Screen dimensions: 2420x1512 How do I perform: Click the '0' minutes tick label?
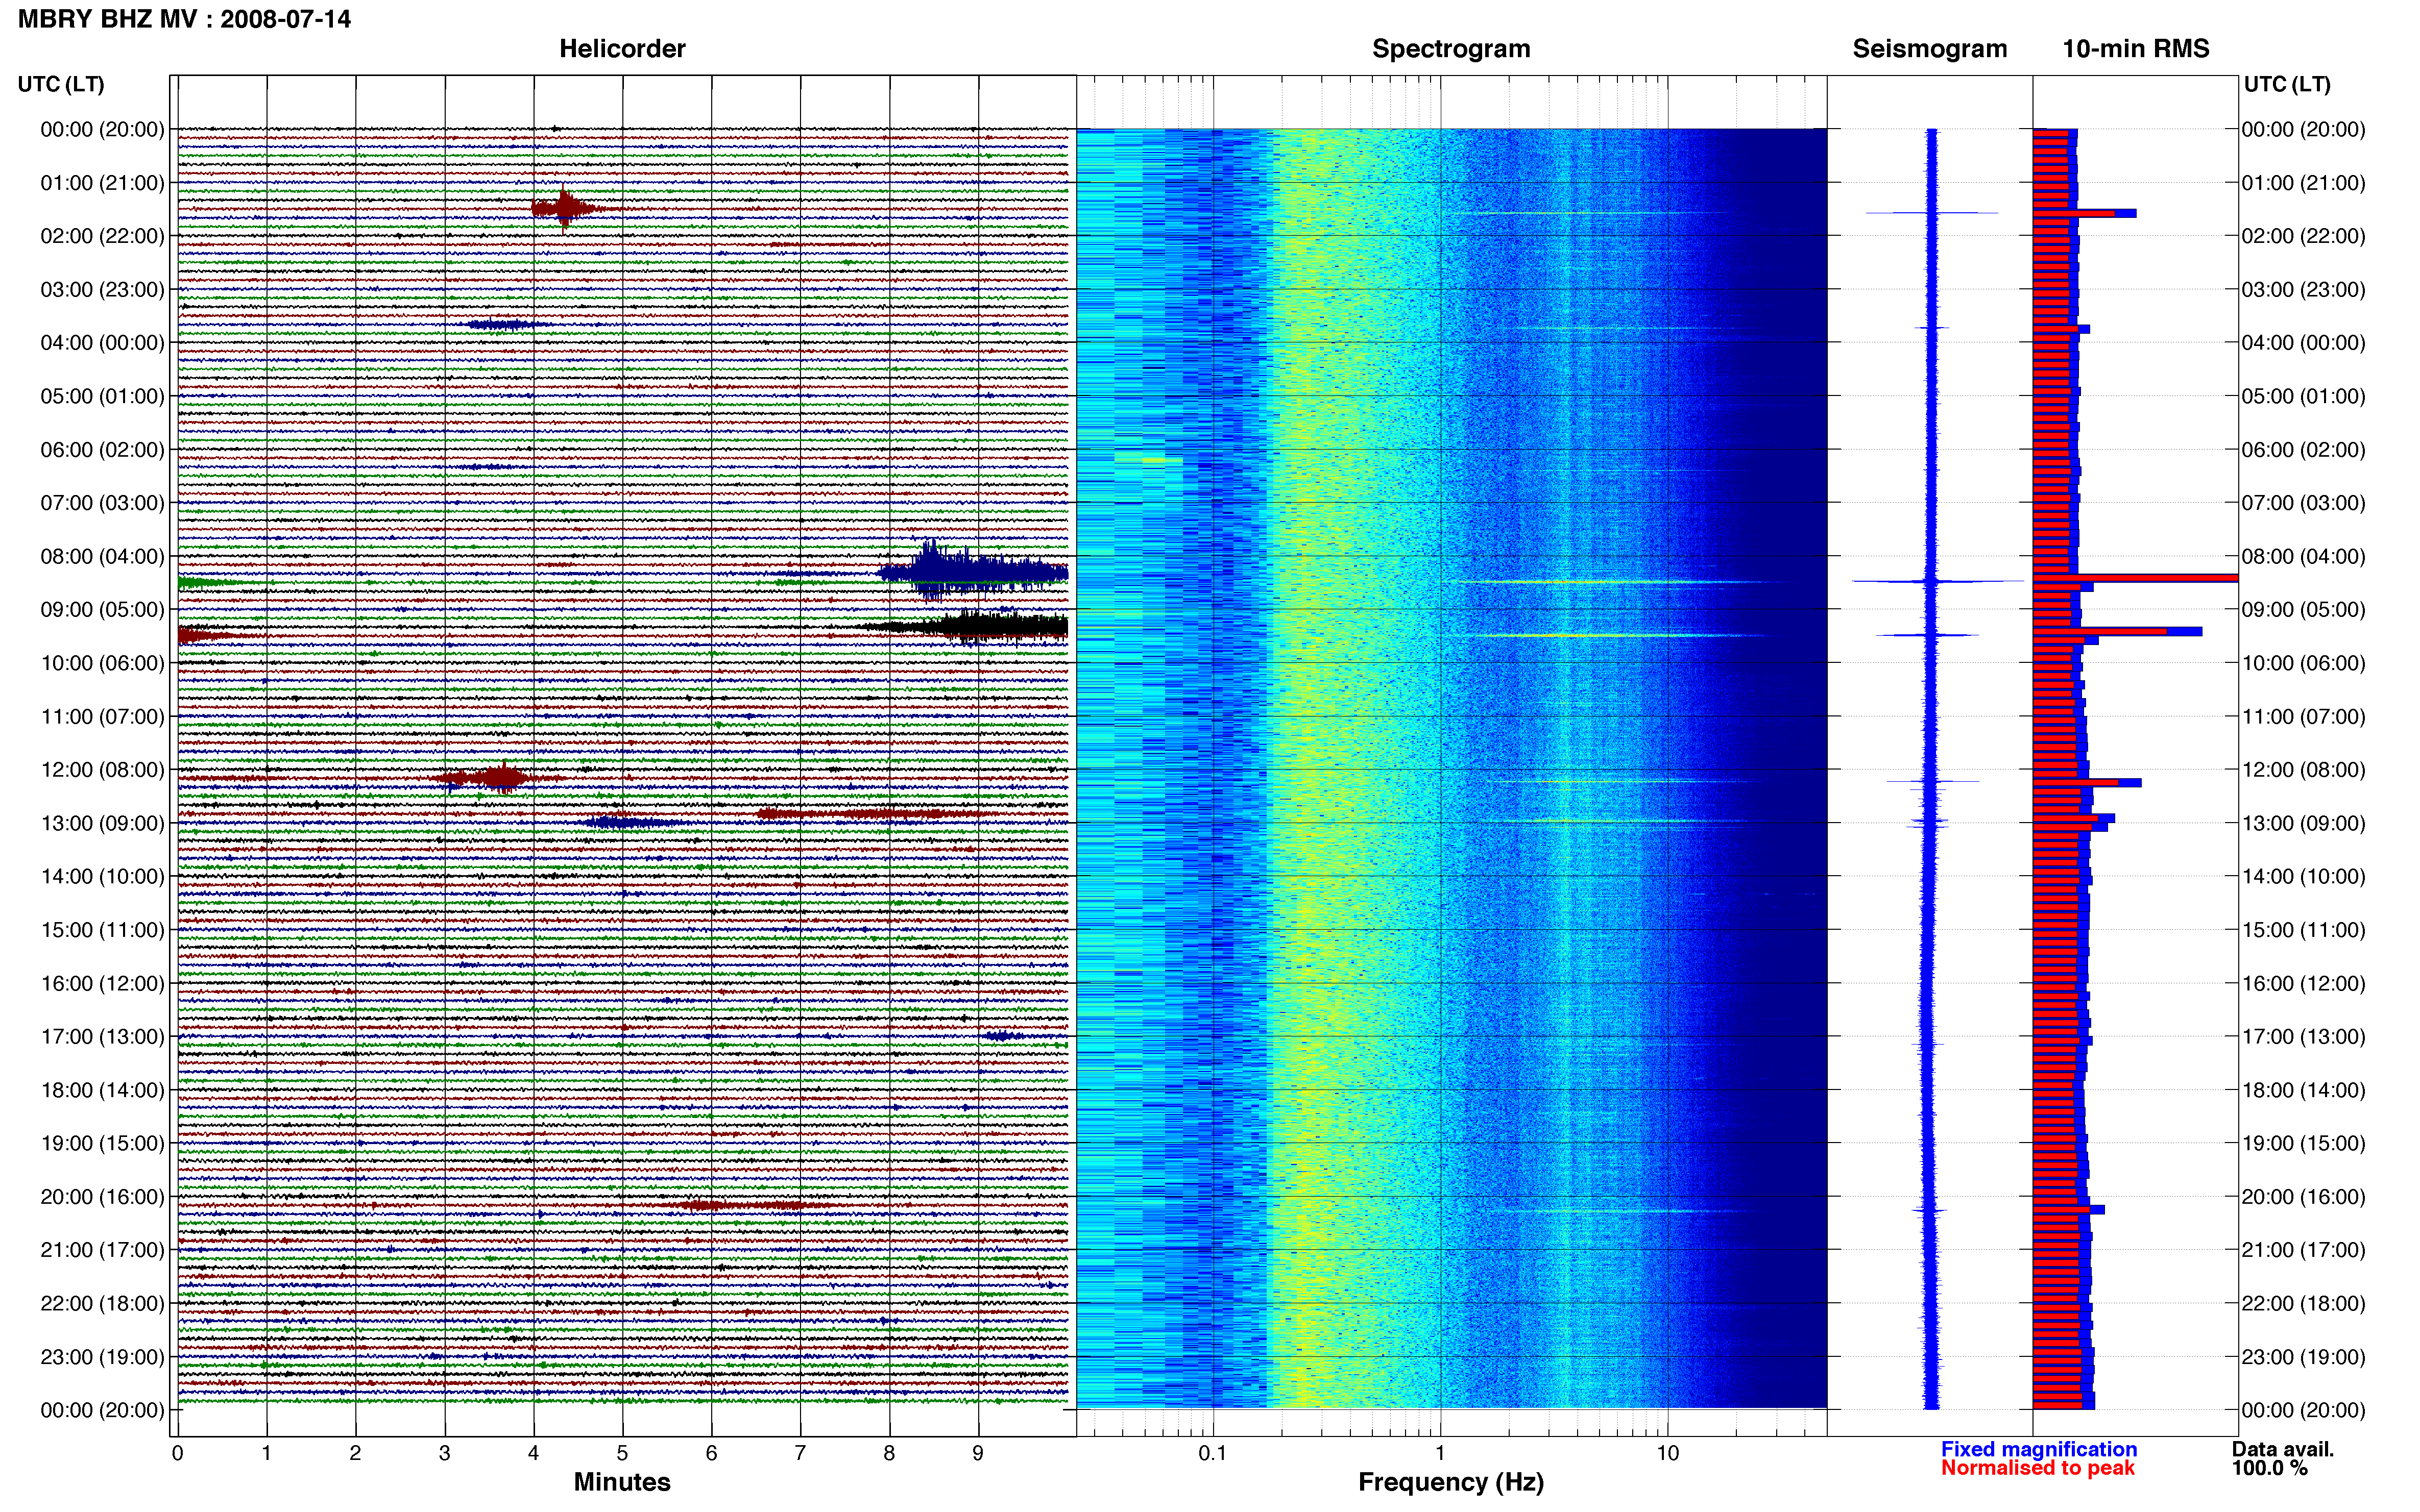click(x=177, y=1453)
